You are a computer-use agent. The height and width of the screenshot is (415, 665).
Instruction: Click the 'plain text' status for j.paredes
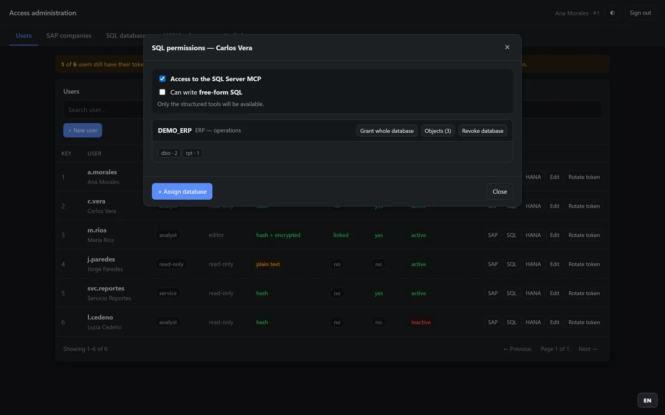point(268,264)
